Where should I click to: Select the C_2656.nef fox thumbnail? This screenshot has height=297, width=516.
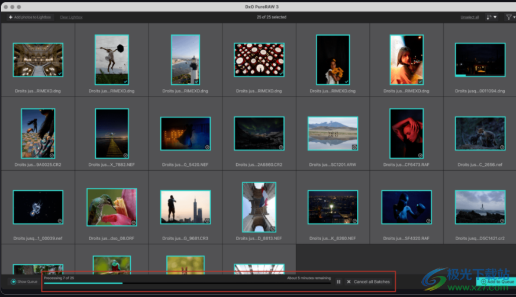(480, 133)
